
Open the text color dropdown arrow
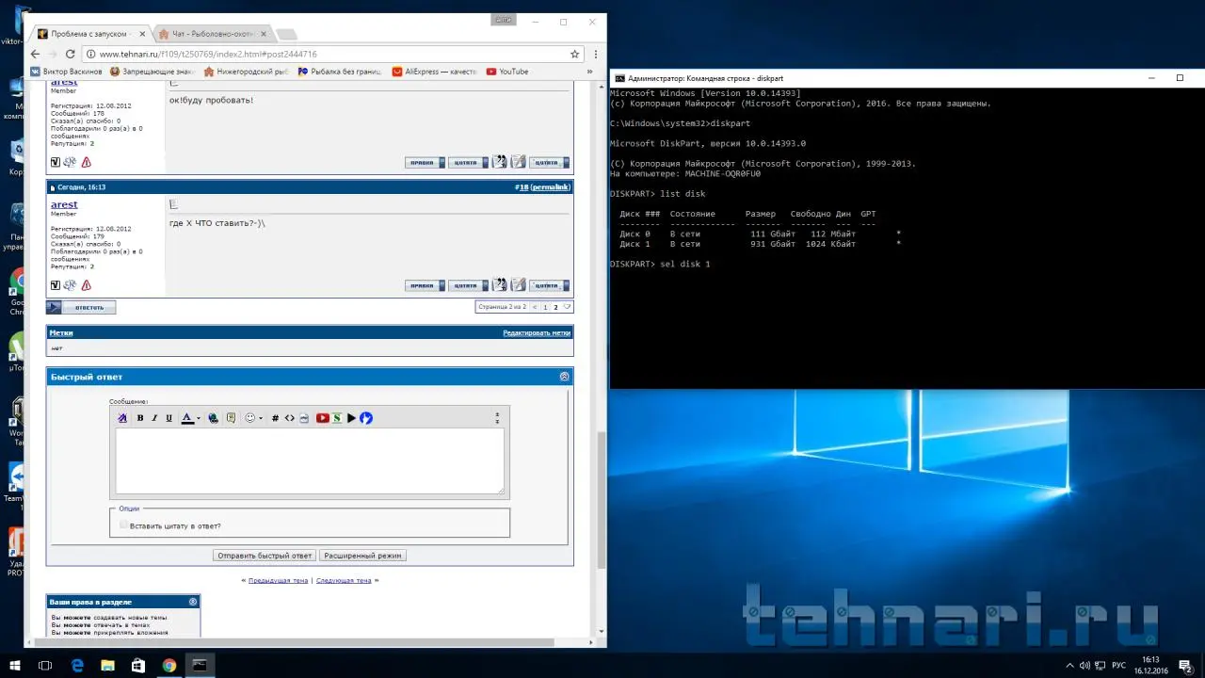[x=198, y=418]
